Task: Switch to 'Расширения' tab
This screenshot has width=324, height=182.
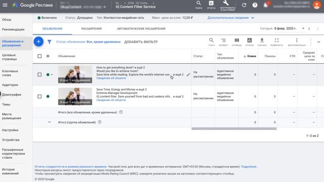Action: [x=92, y=29]
